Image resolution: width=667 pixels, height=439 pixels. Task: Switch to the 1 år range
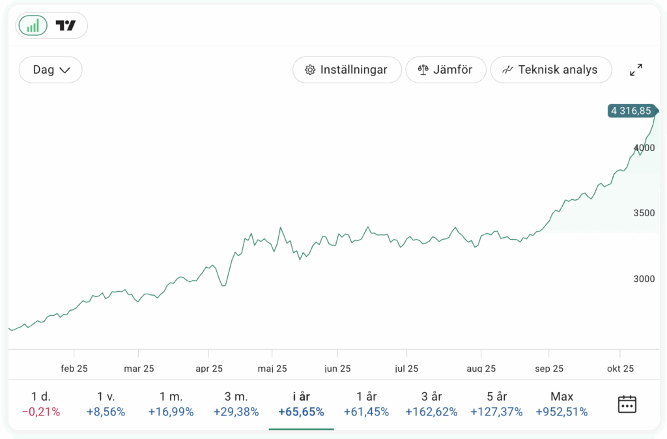click(x=366, y=404)
